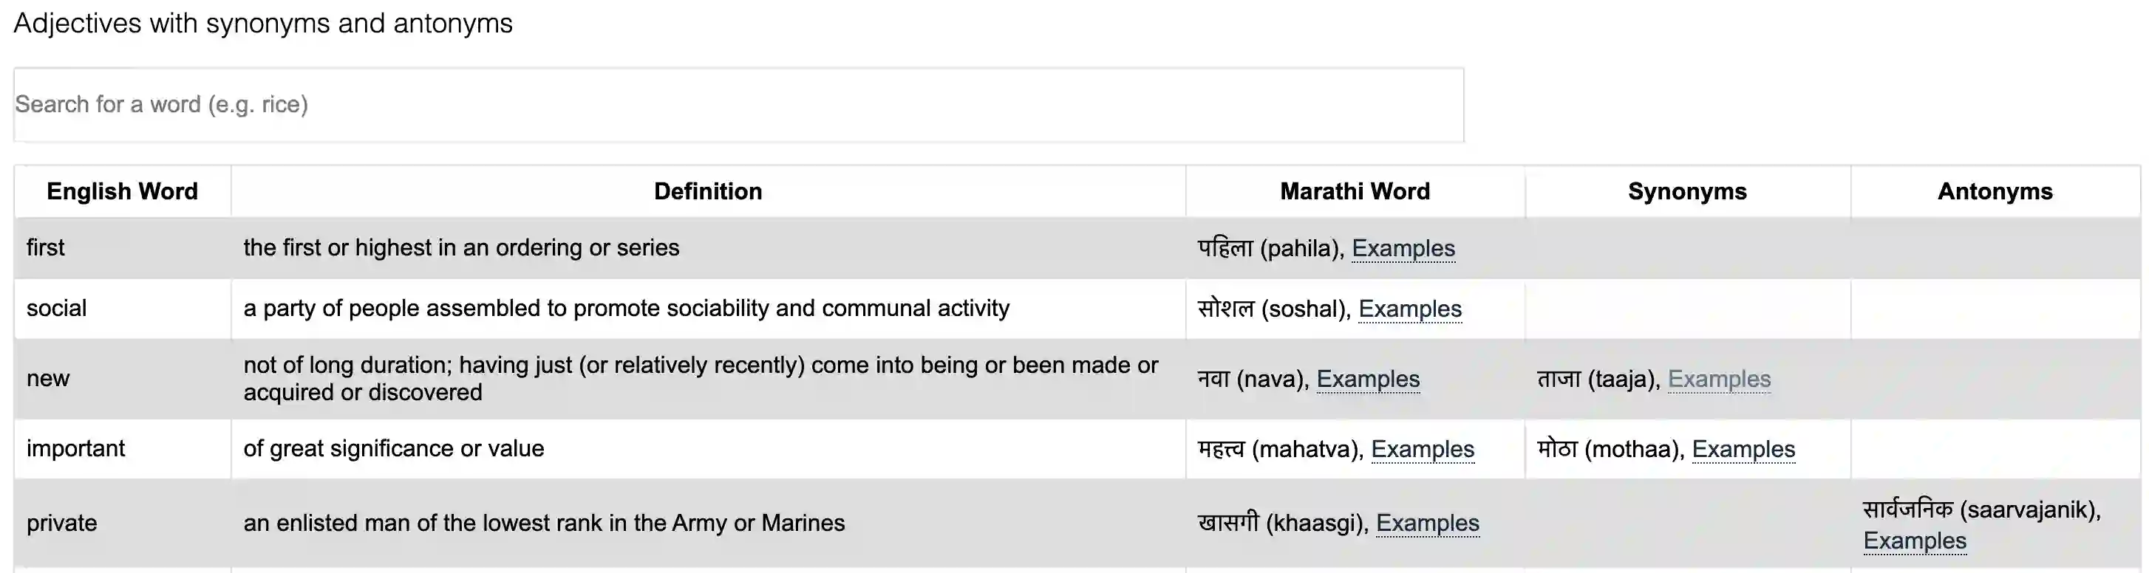Viewport: 2149px width, 573px height.
Task: Open Examples link for नवा (nava)
Action: (x=1367, y=379)
